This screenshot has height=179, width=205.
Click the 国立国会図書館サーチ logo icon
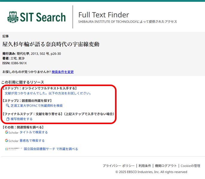14,149
